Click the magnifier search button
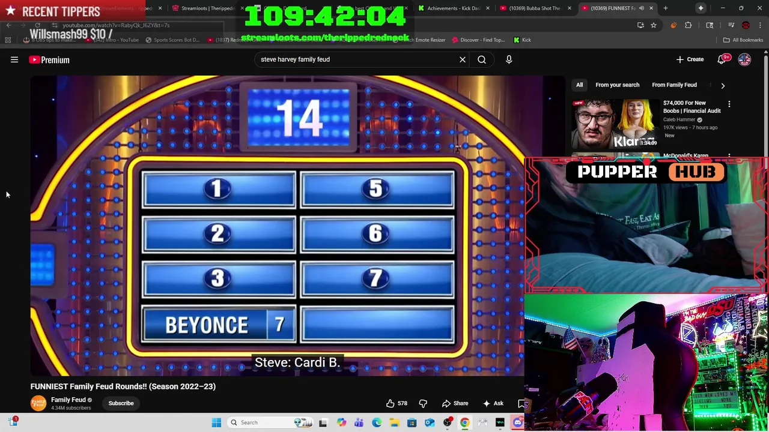 tap(482, 59)
